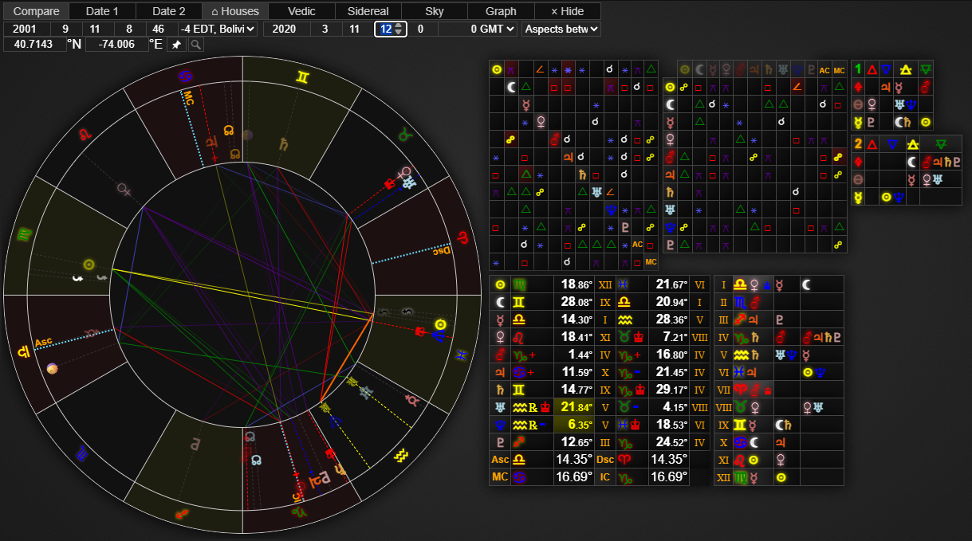The width and height of the screenshot is (972, 541).
Task: Toggle the Vedic chart mode
Action: 301,11
